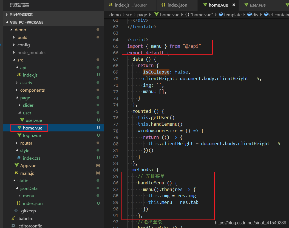This screenshot has height=228, width=289.
Task: Click JS icon of main.js file
Action: pos(16,173)
